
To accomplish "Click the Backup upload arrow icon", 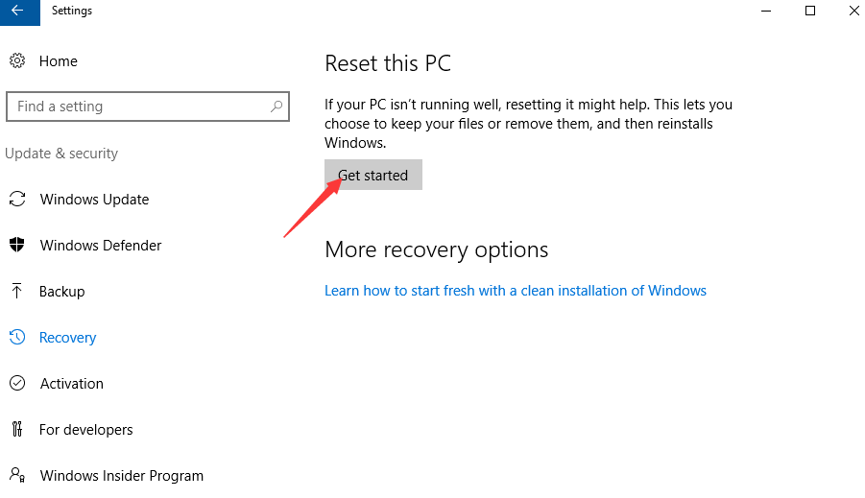I will pos(17,291).
